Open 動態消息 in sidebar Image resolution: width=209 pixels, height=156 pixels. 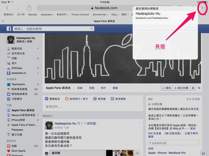(17, 49)
